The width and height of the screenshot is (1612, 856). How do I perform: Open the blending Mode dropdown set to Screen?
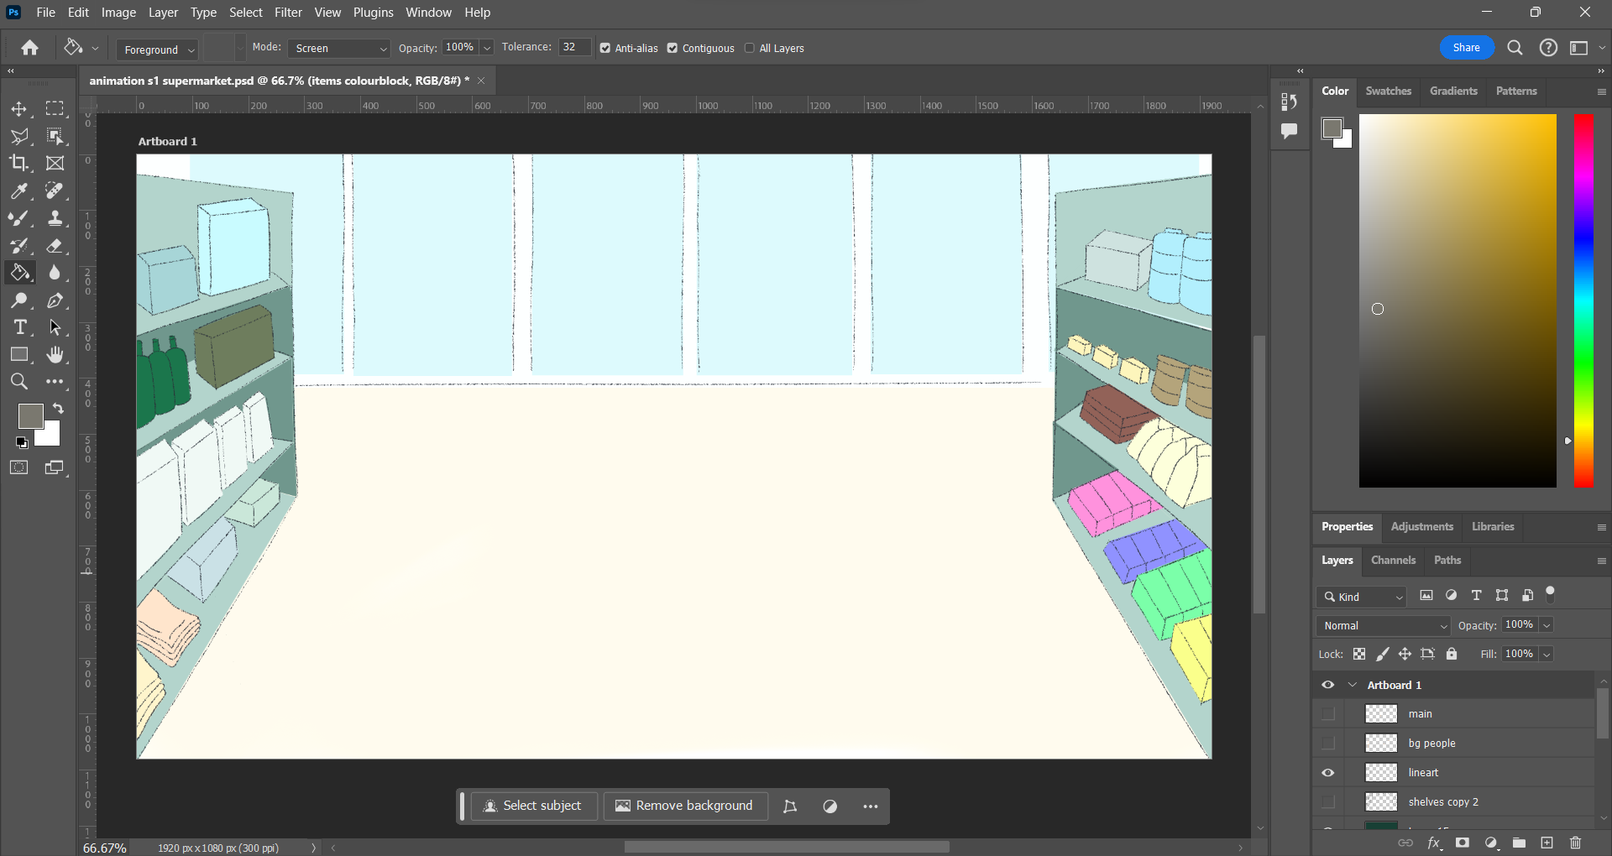[339, 49]
